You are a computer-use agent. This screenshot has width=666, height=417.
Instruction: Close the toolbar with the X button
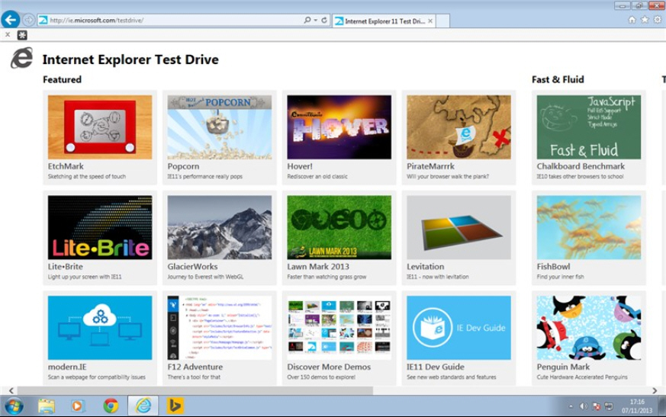click(x=8, y=35)
